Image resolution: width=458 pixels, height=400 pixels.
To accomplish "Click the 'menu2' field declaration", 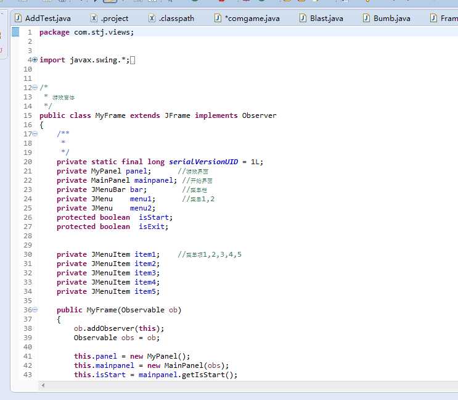I will point(141,208).
